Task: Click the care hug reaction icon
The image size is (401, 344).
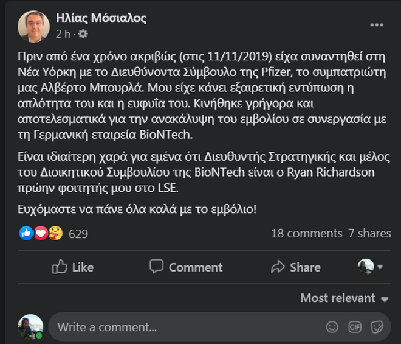Action: coord(55,233)
